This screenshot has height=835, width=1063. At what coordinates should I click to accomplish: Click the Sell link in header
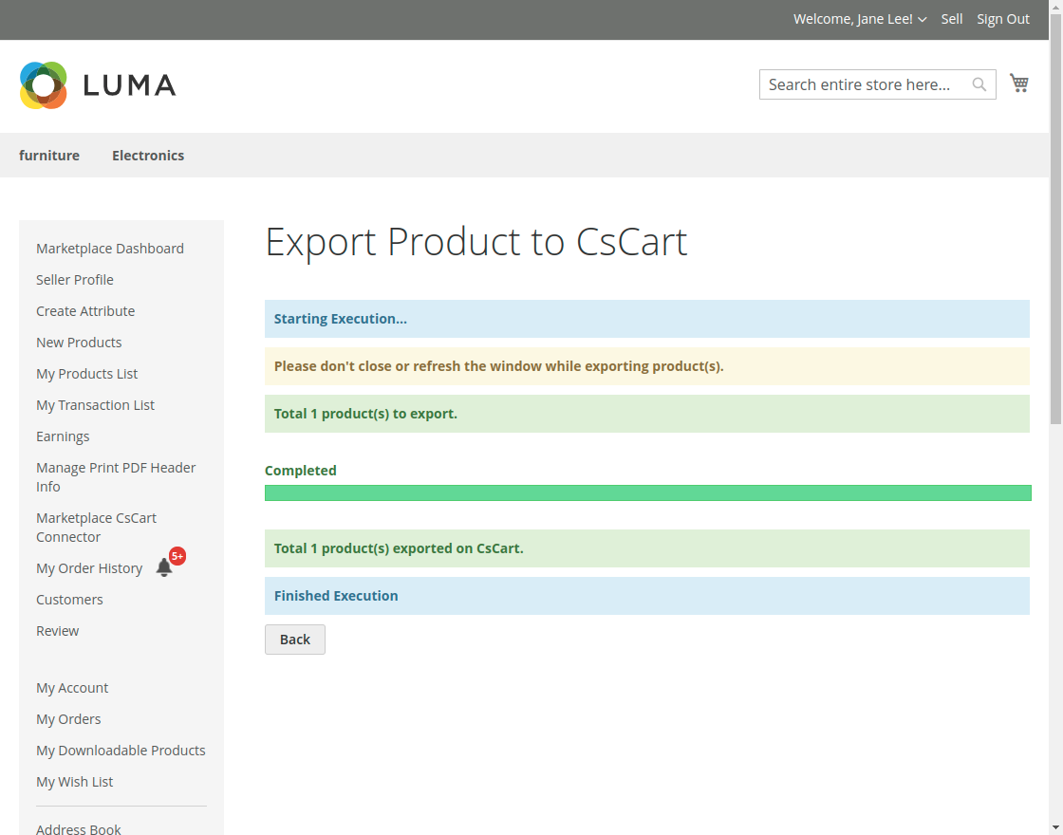[952, 19]
